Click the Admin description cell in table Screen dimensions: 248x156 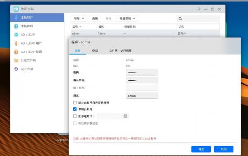pyautogui.click(x=102, y=33)
